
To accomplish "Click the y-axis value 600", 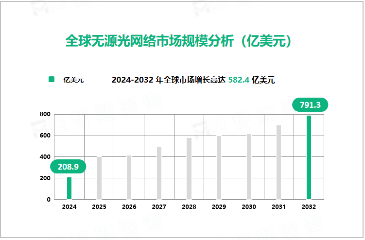I will pos(45,136).
